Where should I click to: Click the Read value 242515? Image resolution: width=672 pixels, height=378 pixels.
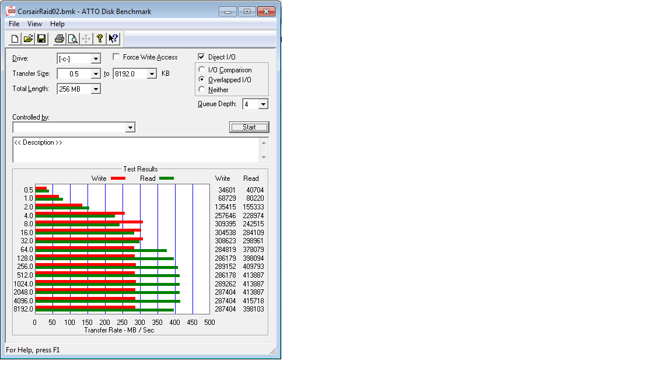click(253, 224)
